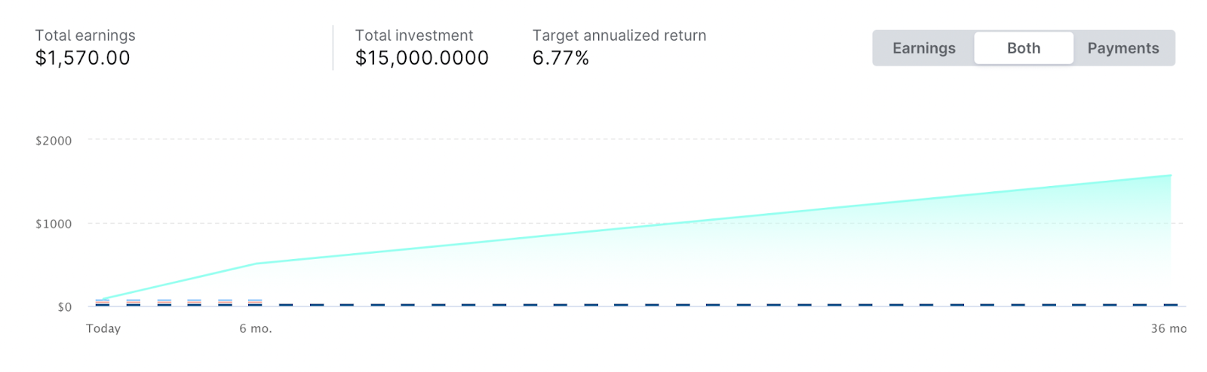Click the earnings line endpoint above 36 mo
This screenshot has height=372, width=1207.
(1170, 175)
